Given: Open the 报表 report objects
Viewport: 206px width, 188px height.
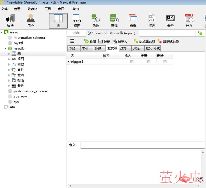Looking at the screenshot, I should (152, 21).
